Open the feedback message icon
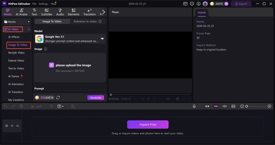Viewport: 275px width, 145px height. pyautogui.click(x=192, y=4)
